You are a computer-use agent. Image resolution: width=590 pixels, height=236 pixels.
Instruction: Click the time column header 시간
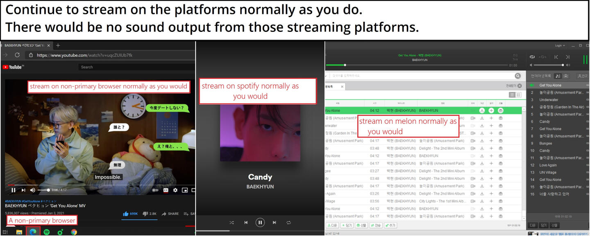coord(374,103)
